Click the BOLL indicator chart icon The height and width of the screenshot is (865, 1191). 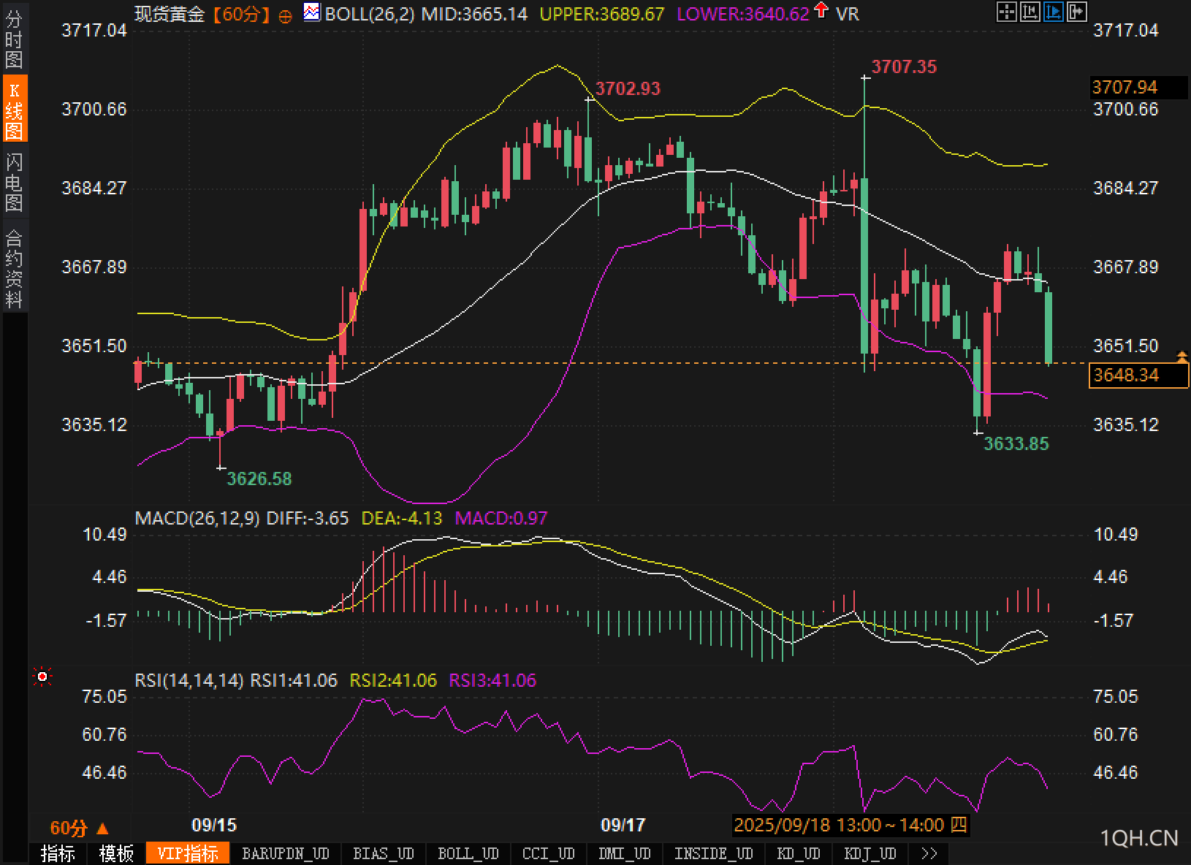click(x=312, y=12)
